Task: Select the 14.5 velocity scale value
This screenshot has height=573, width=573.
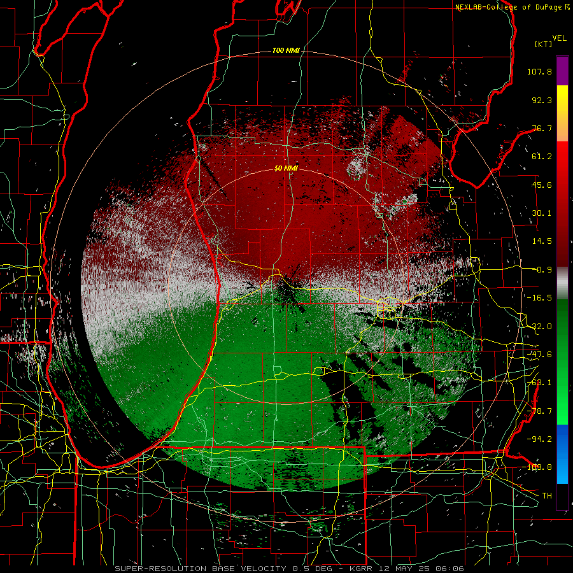Action: click(542, 241)
